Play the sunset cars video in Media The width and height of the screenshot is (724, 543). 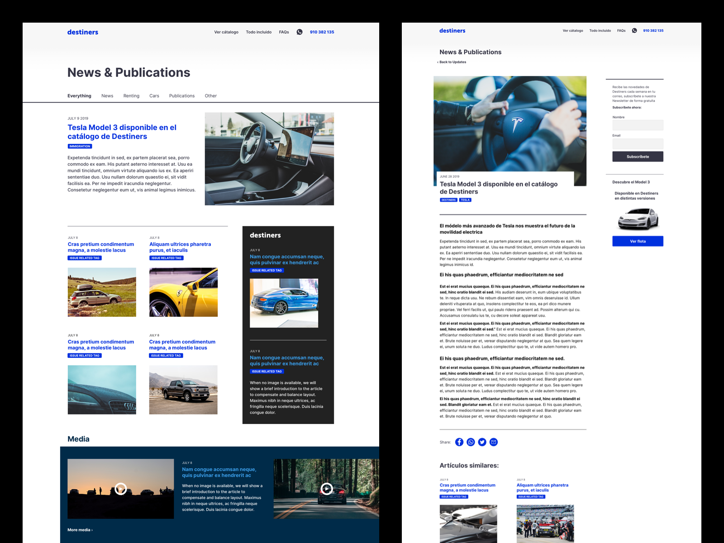120,488
